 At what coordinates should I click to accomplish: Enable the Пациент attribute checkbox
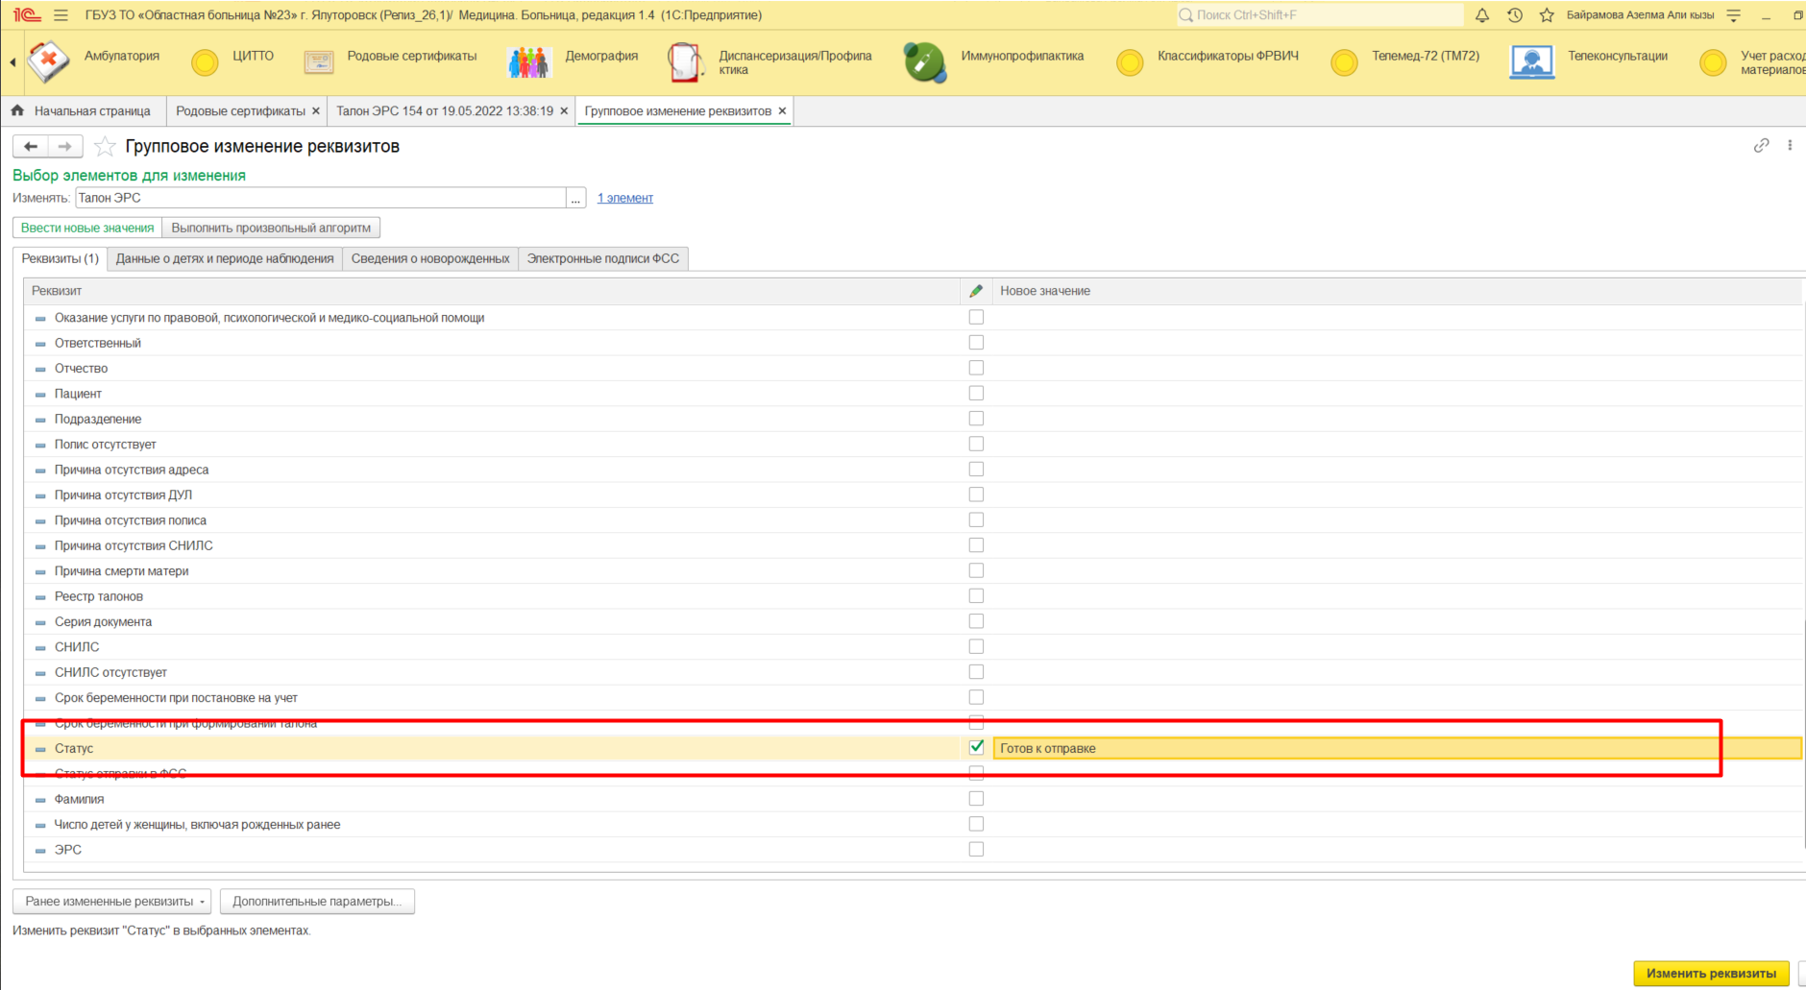click(976, 393)
